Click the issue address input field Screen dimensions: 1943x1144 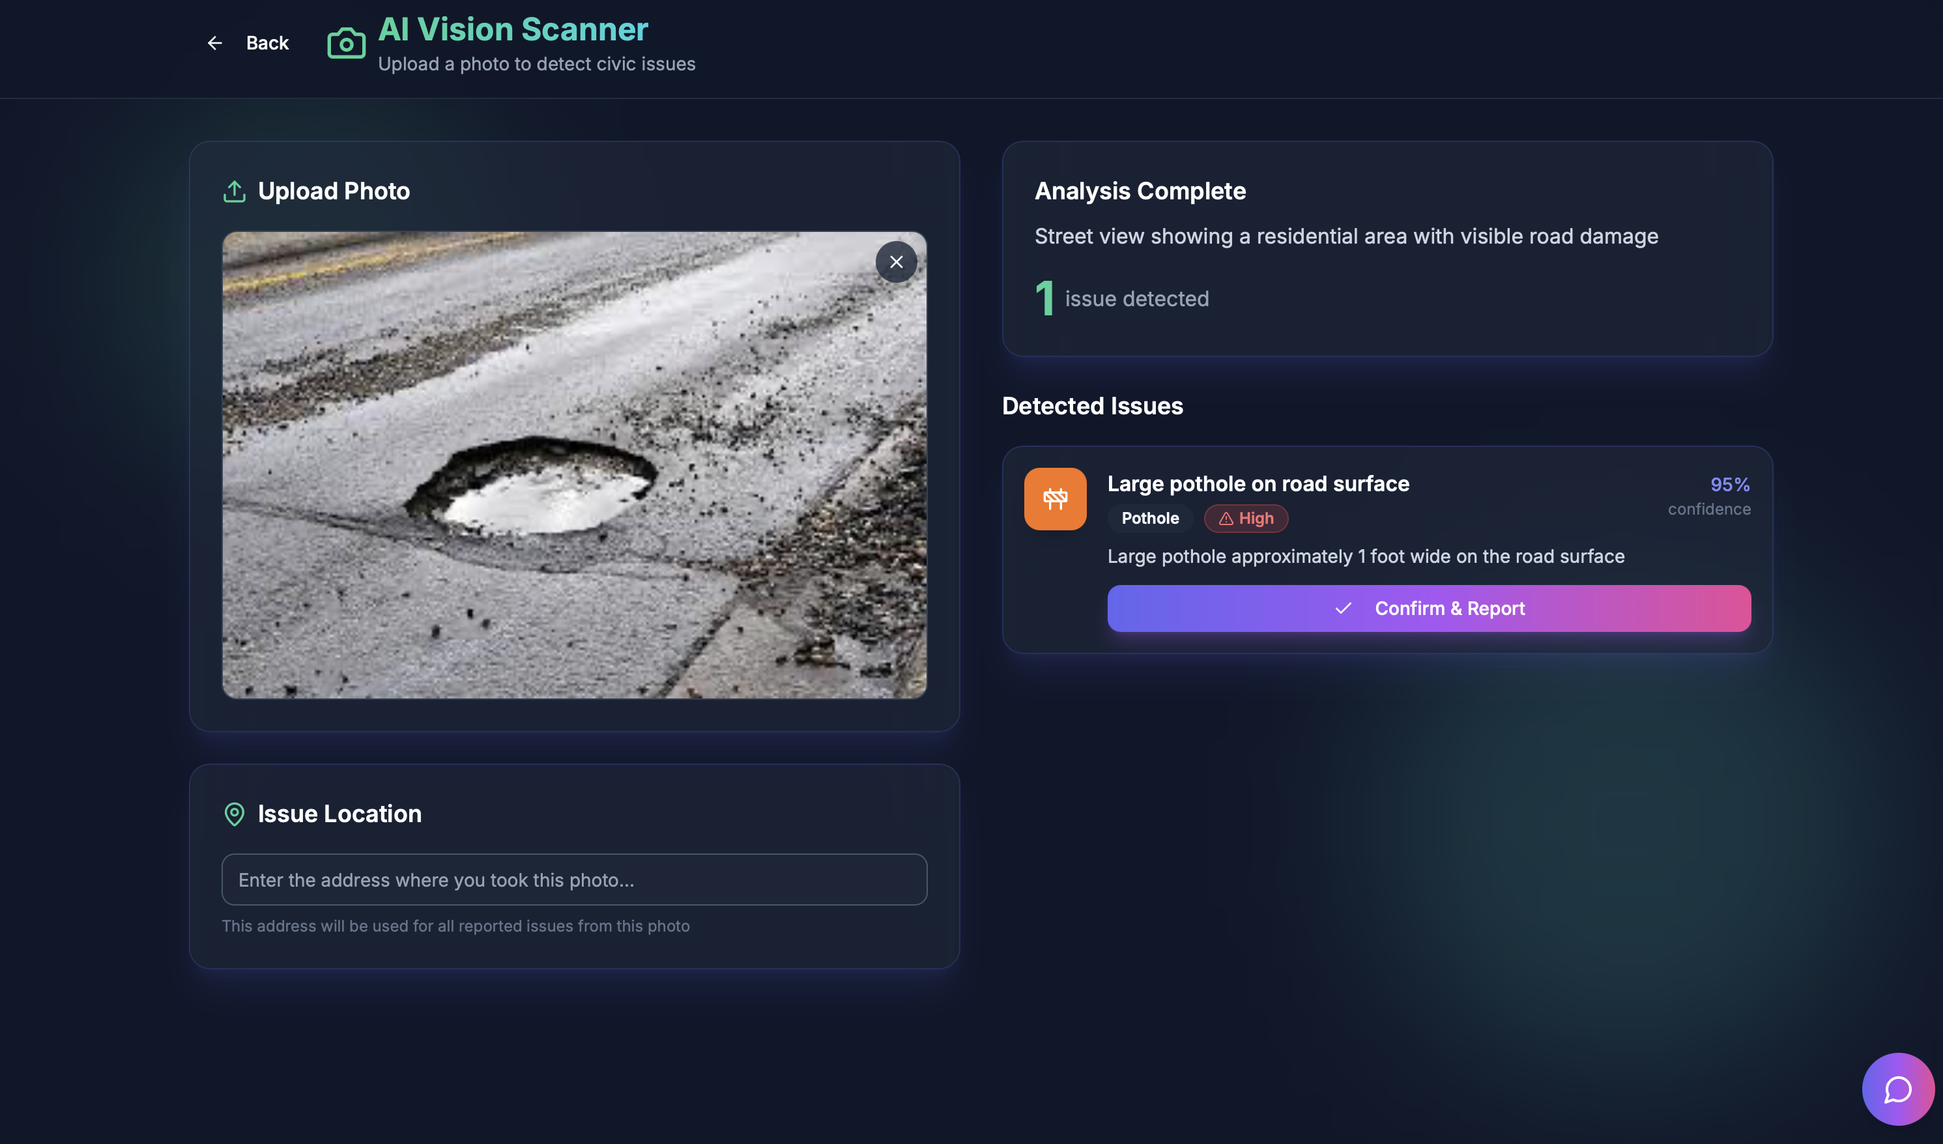(x=573, y=879)
